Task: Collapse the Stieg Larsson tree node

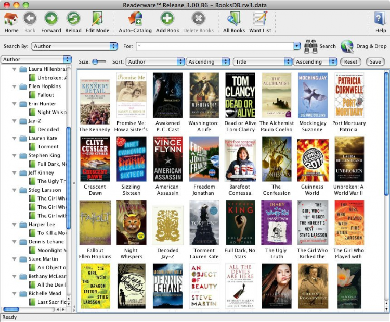Action: [x=15, y=190]
